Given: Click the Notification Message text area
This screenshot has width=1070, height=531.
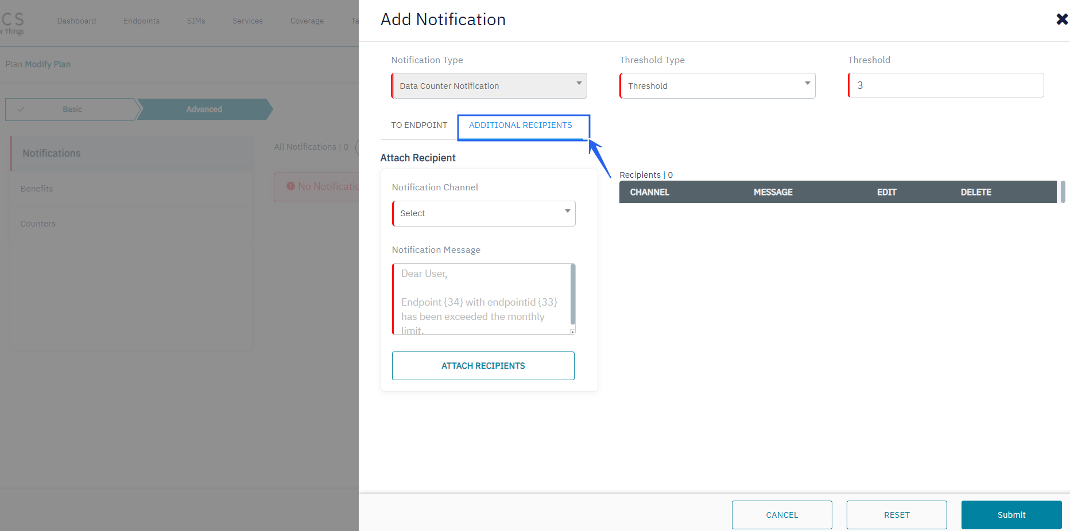Looking at the screenshot, I should click(482, 299).
